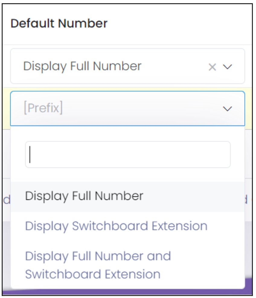This screenshot has height=298, width=256.
Task: Place the cursor in the empty filter input
Action: pyautogui.click(x=128, y=155)
